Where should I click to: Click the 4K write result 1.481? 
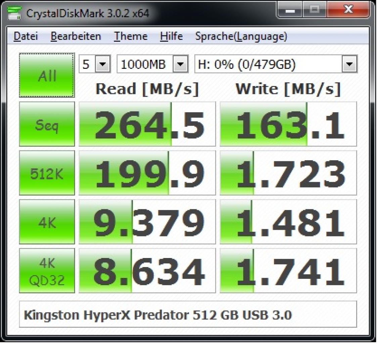(288, 222)
